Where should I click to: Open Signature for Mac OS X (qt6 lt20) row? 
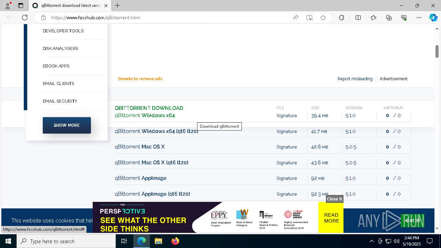click(x=287, y=163)
